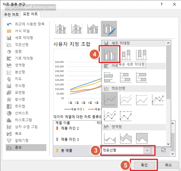Choose stacked bar chart subtype
This screenshot has width=181, height=171.
coord(126,77)
